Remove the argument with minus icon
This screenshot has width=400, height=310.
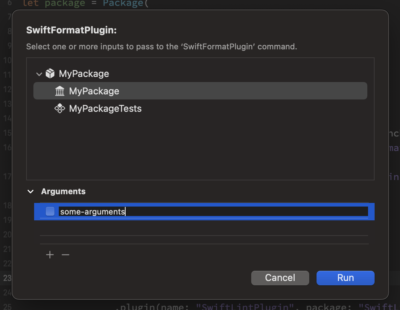click(x=66, y=254)
